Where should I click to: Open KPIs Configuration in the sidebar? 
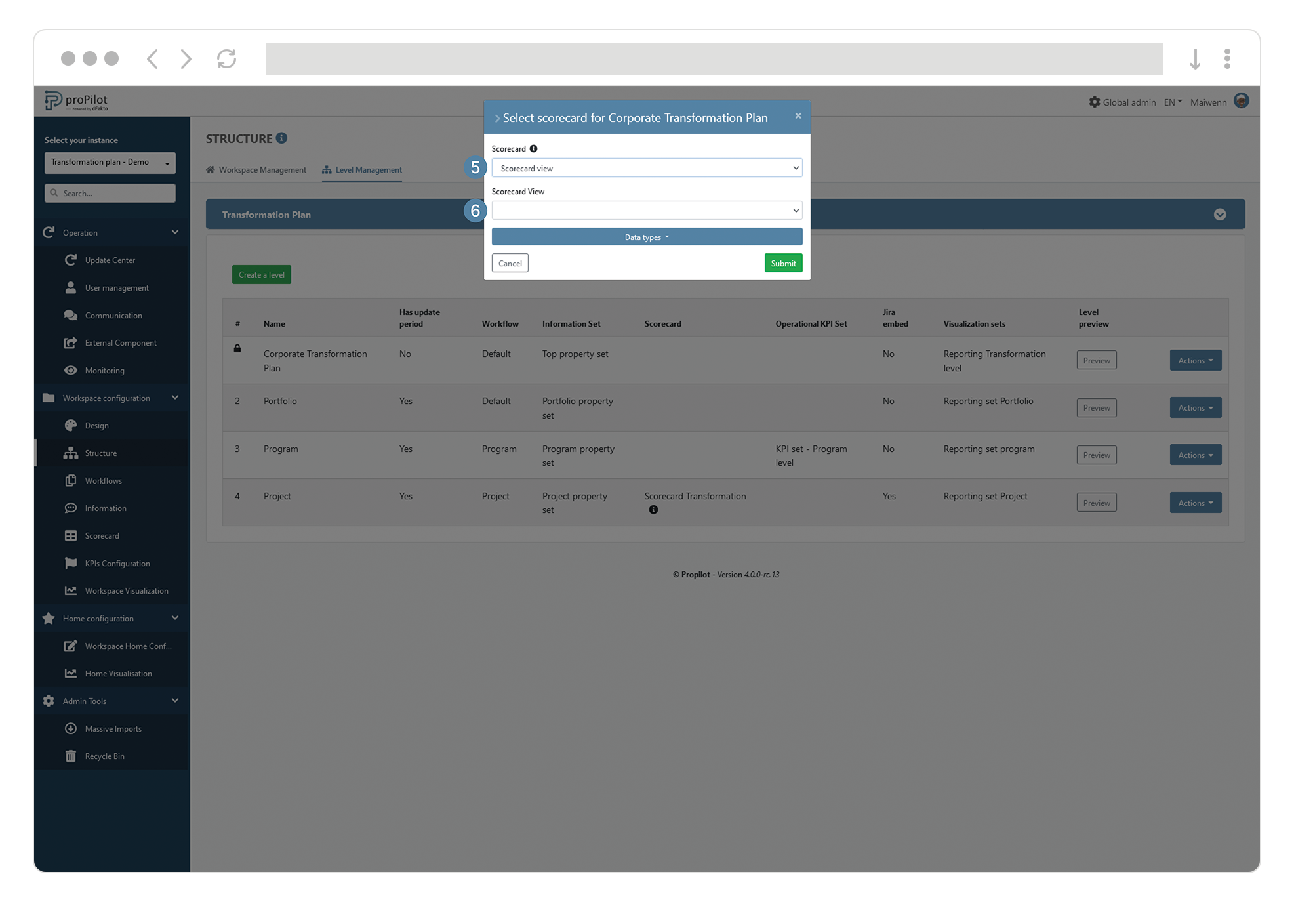pyautogui.click(x=117, y=563)
